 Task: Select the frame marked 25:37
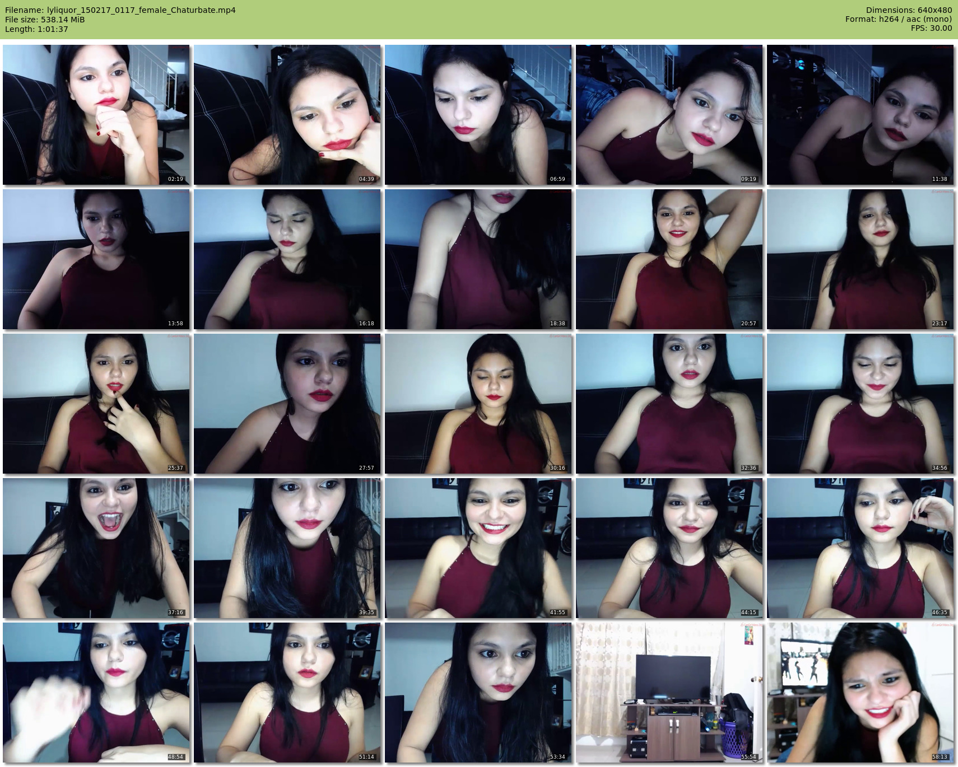tap(96, 404)
